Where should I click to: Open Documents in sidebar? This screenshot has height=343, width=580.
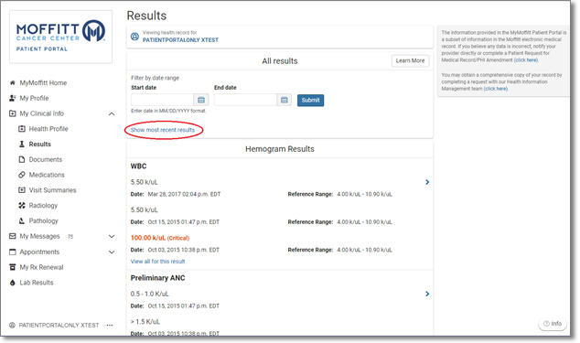(46, 159)
